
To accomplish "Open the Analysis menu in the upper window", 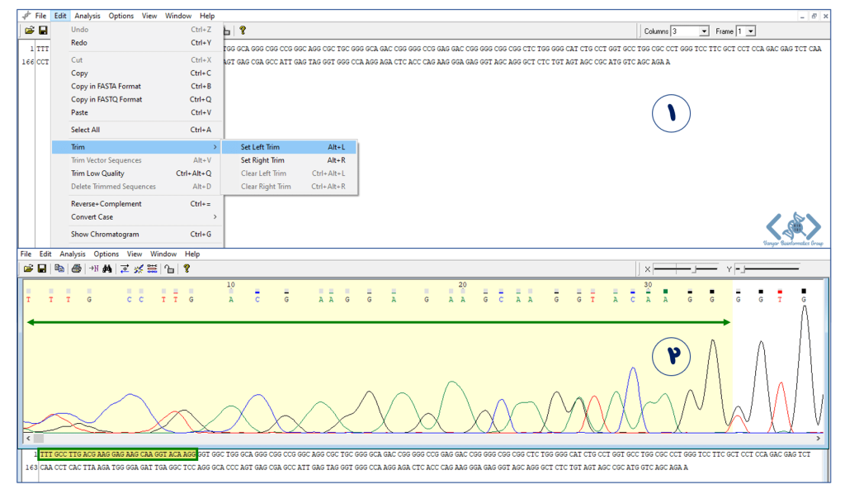I will click(x=87, y=16).
